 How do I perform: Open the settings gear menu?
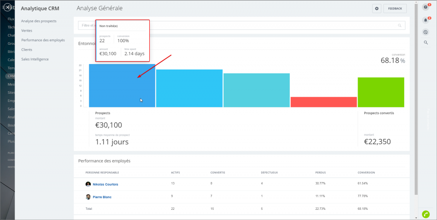click(x=376, y=9)
